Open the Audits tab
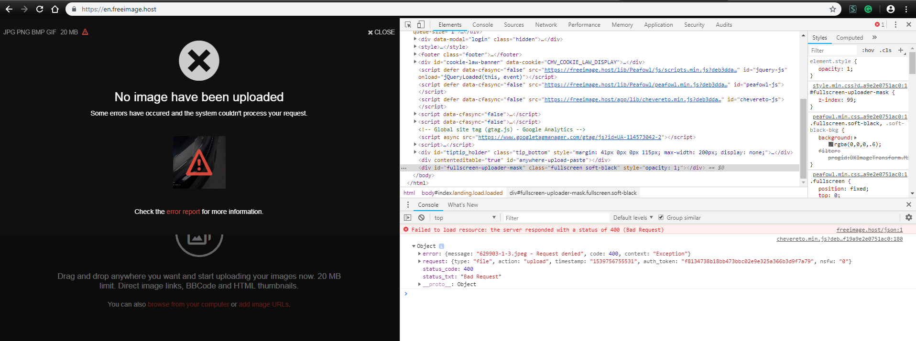This screenshot has width=916, height=341. tap(724, 25)
